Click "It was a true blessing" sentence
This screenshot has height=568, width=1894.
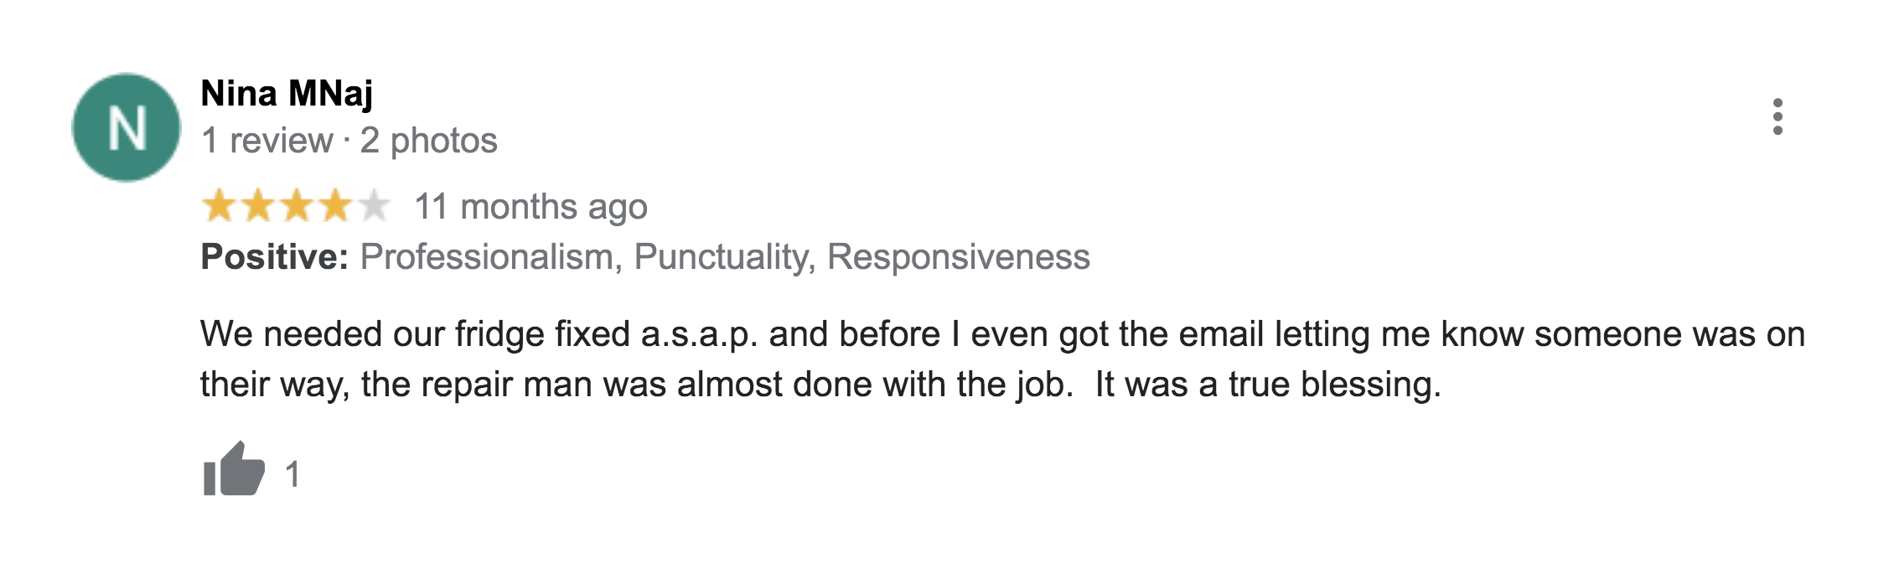tap(1267, 385)
